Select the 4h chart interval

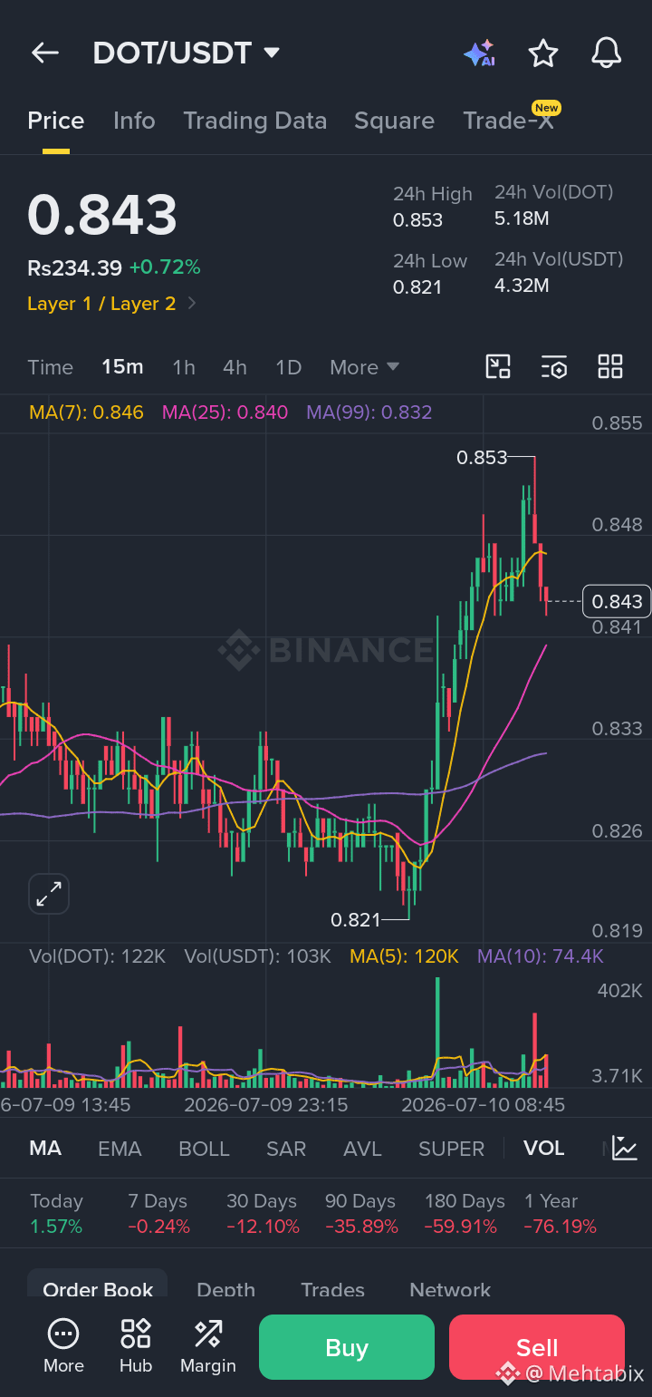235,367
